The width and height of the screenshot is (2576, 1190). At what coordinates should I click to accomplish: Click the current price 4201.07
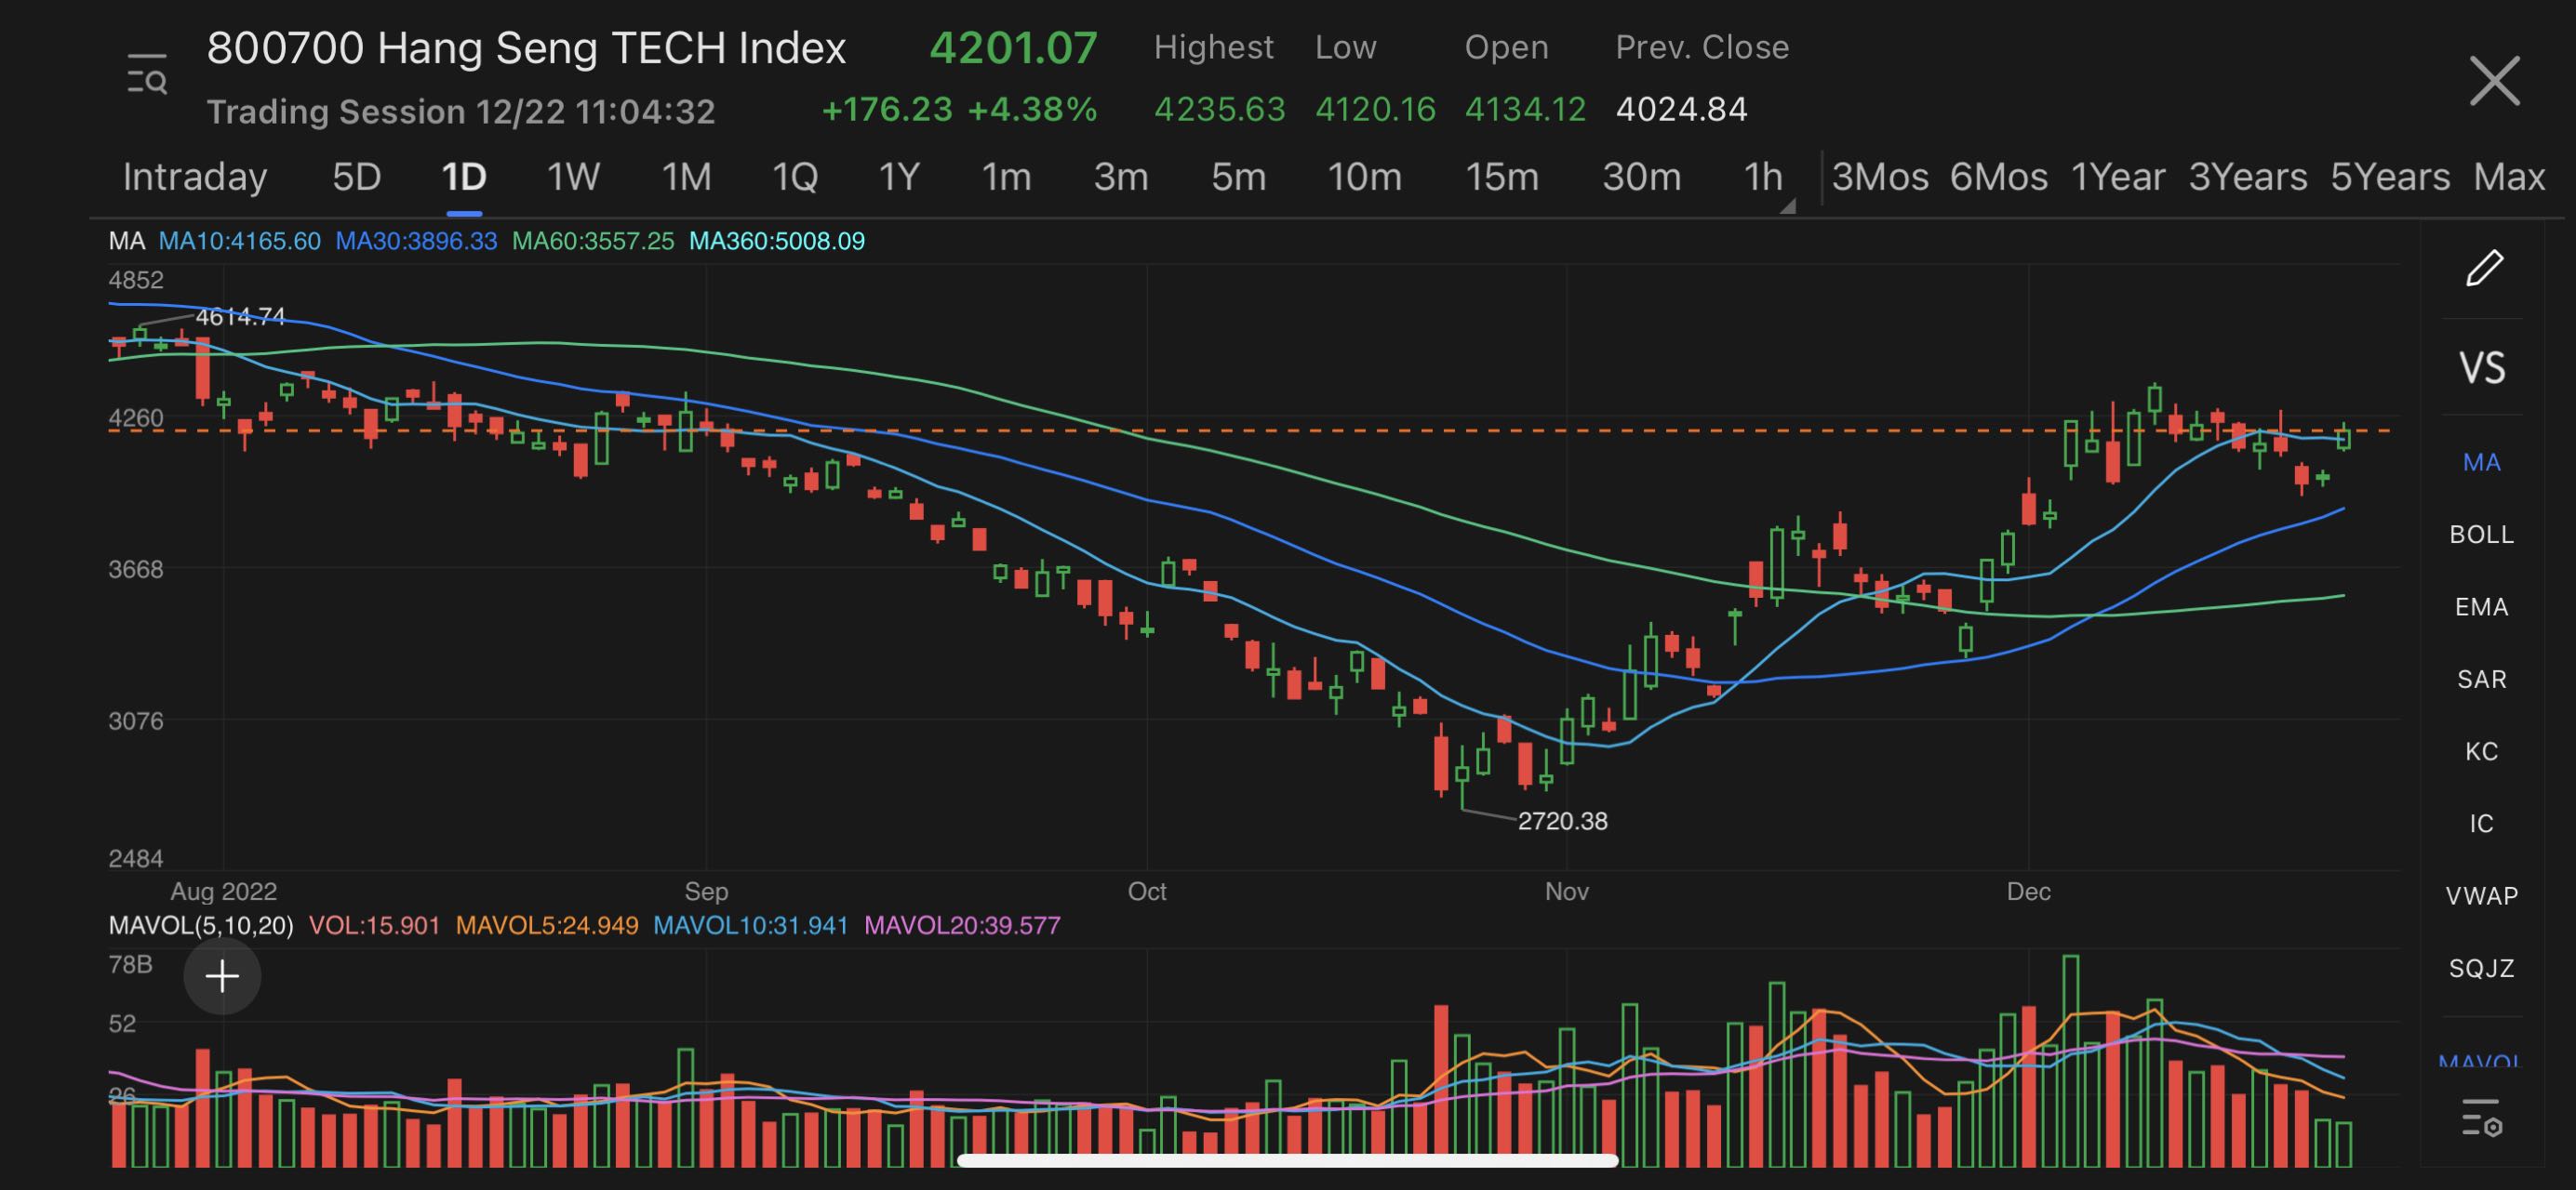click(1013, 48)
